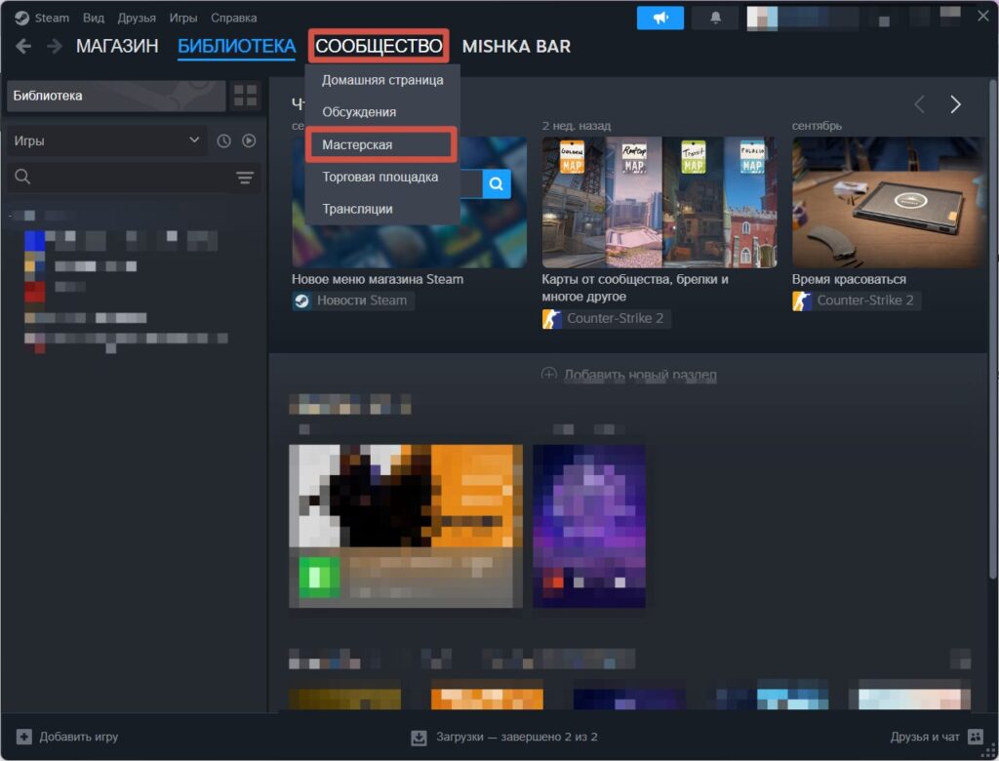
Task: Toggle ready-to-play filter icon
Action: 249,141
